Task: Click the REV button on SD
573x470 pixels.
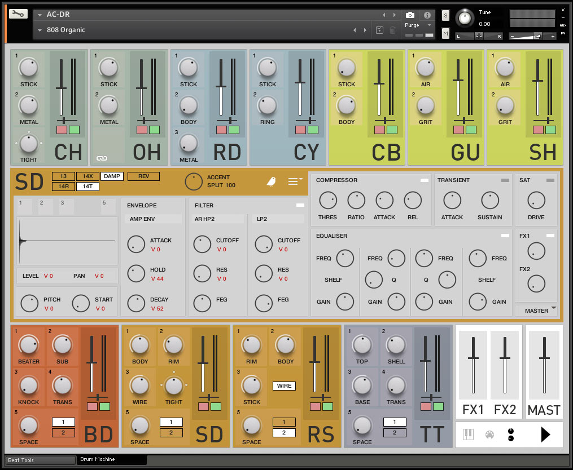Action: pyautogui.click(x=144, y=176)
